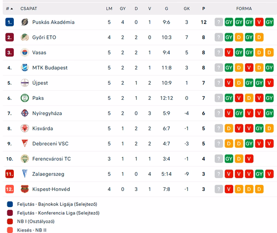Screen dimensions: 277x233
Task: Open the Nyíregyháza team page link
Action: click(x=47, y=113)
